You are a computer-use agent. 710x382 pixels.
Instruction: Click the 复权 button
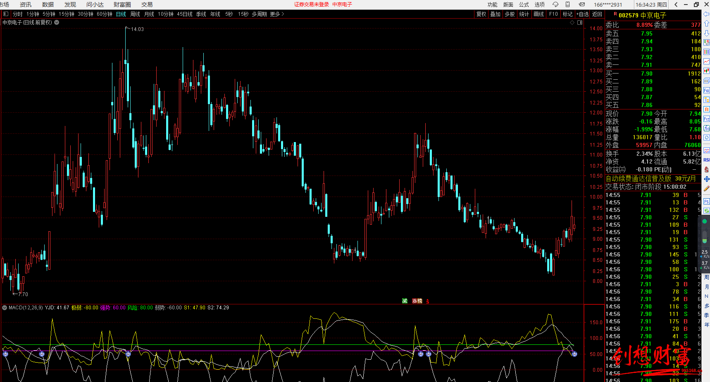coord(481,14)
